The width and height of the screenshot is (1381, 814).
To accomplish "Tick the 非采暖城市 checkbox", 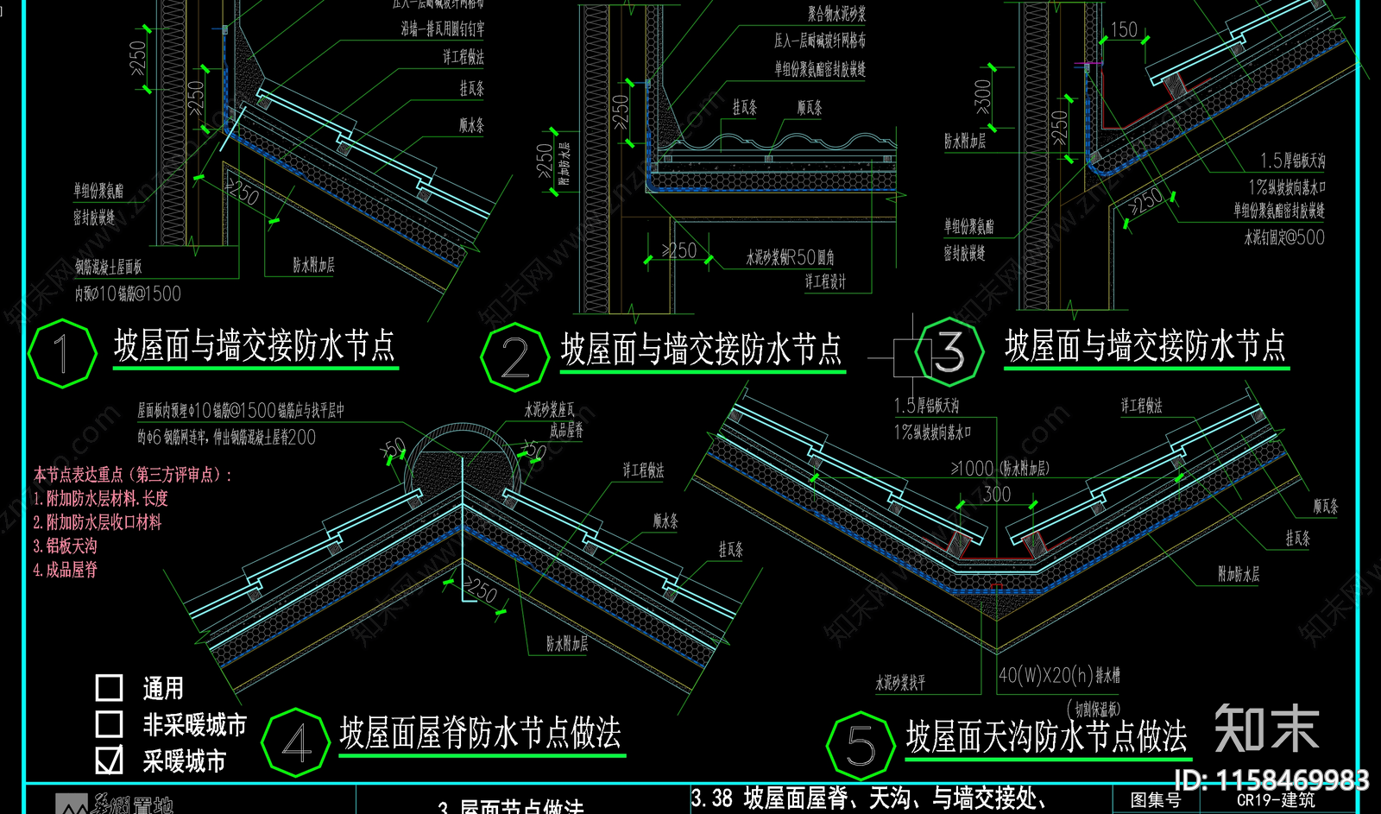I will click(x=109, y=724).
